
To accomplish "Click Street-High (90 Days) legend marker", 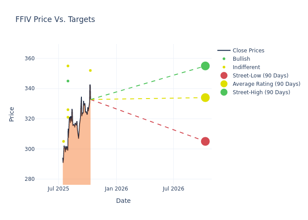I will tap(224, 92).
